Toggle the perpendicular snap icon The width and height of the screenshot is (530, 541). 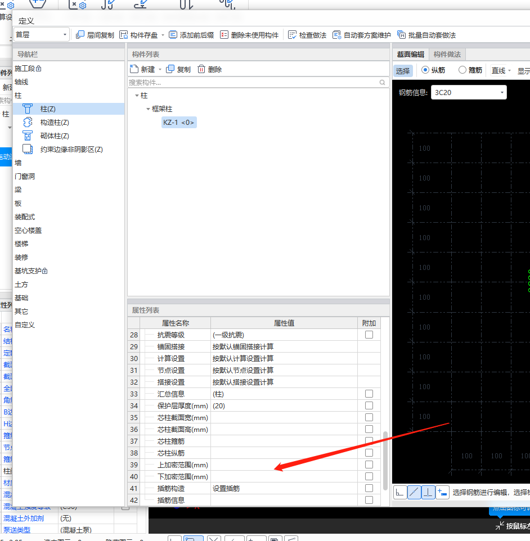(x=428, y=492)
